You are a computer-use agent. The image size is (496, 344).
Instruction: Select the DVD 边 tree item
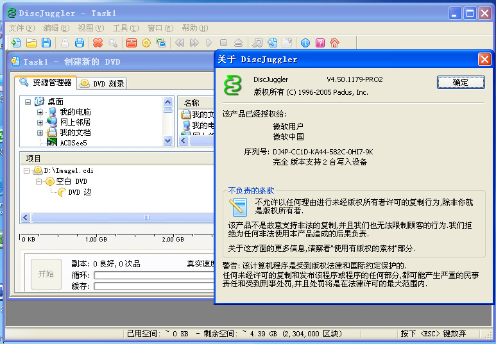point(80,192)
